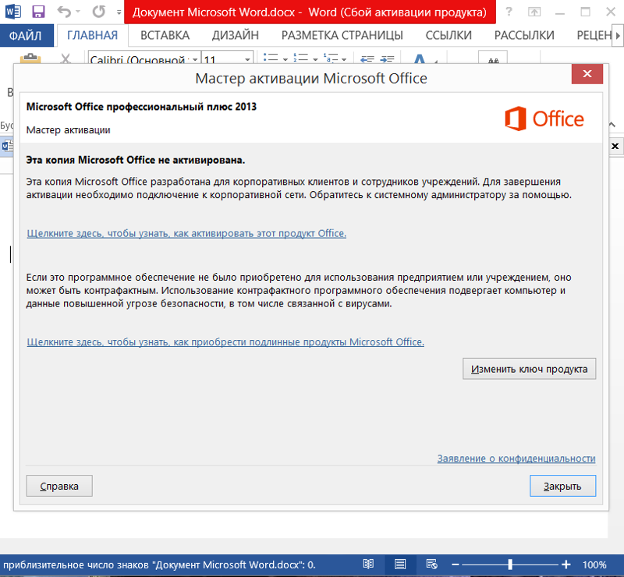
Task: Click the Закрыть button
Action: [x=562, y=486]
